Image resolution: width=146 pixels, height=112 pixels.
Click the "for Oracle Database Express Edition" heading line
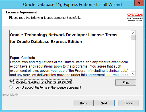pyautogui.click(x=46, y=42)
